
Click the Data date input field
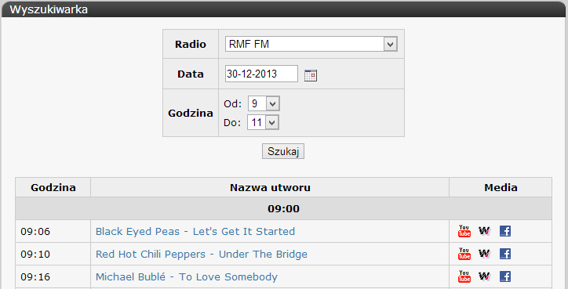click(x=261, y=74)
